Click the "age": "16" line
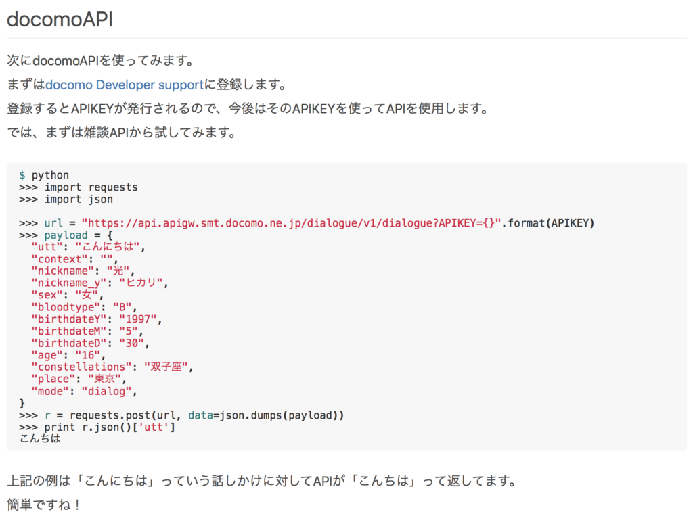 pos(68,355)
